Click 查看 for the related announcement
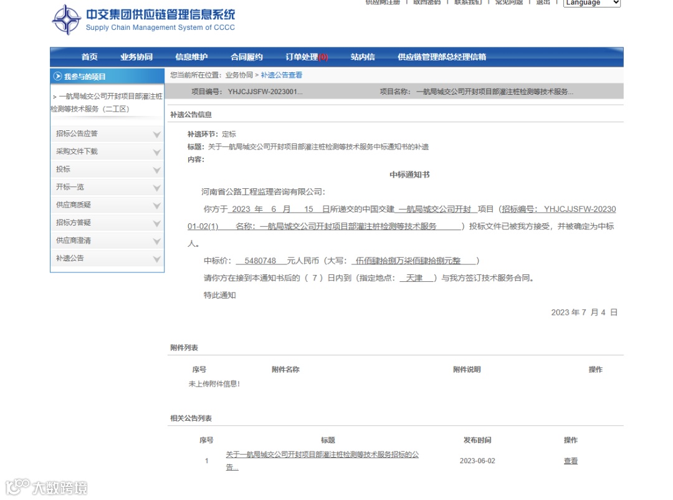673x500 pixels. tap(570, 461)
